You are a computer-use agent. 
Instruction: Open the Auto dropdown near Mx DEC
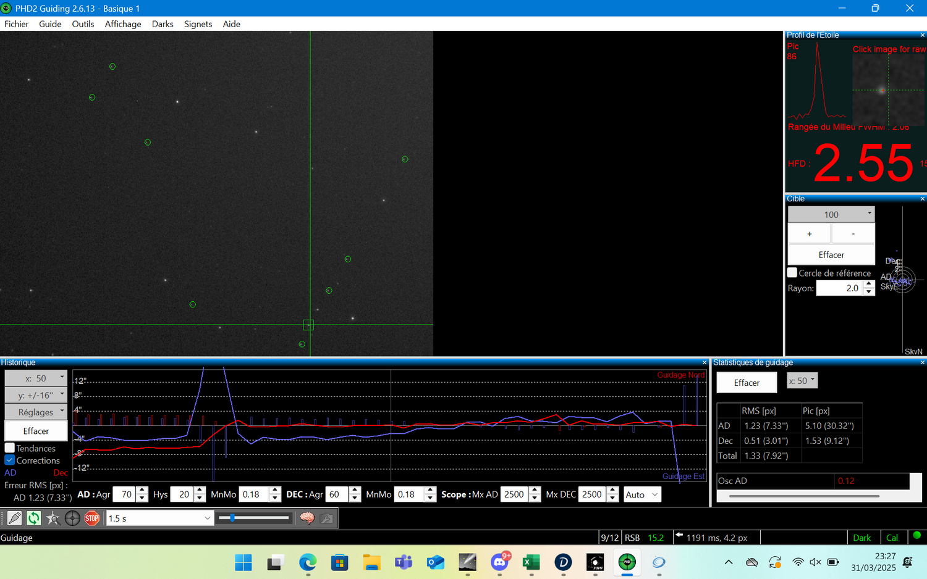point(642,494)
